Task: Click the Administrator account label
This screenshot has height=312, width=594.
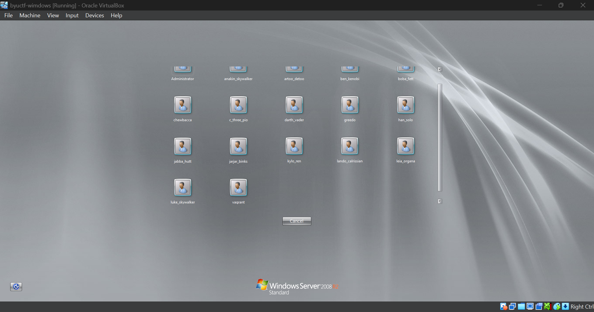Action: [183, 79]
